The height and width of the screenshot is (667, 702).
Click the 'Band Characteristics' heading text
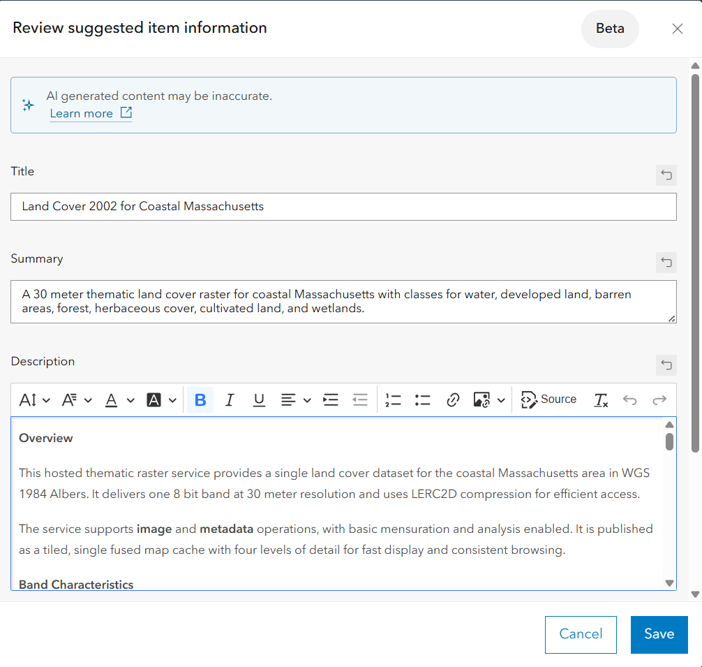pyautogui.click(x=76, y=585)
